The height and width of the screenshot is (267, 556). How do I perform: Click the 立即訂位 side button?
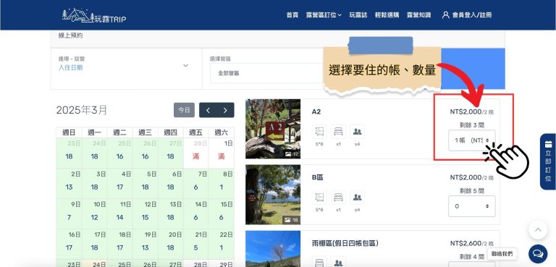point(548,161)
